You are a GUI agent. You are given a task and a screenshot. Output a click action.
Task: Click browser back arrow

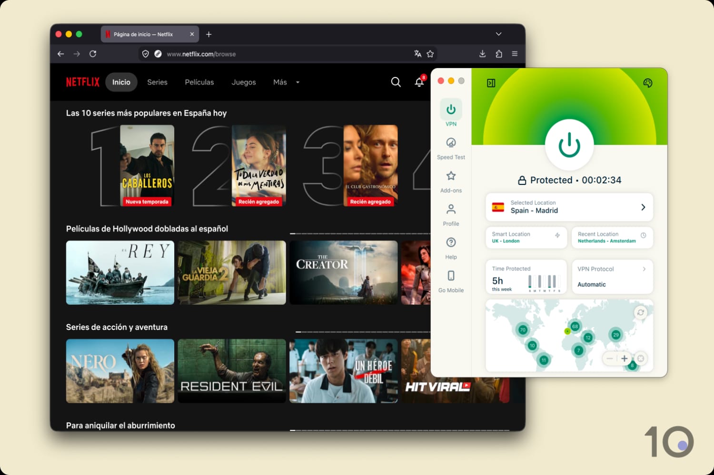[x=60, y=54]
